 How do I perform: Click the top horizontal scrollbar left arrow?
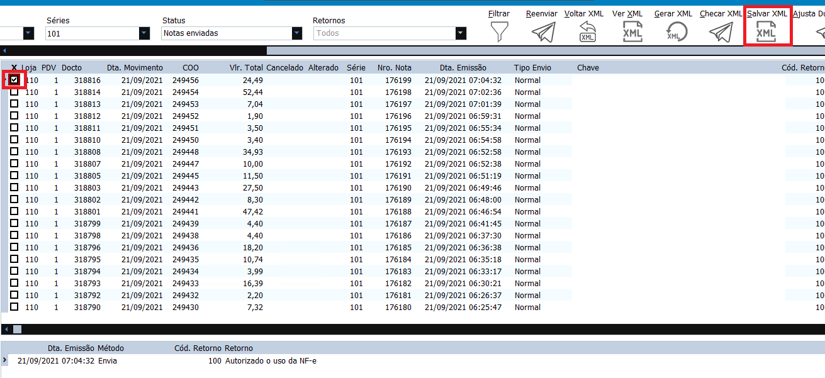click(4, 50)
